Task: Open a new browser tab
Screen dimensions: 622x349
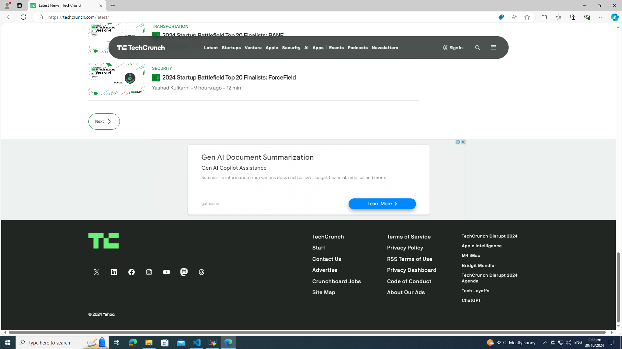Action: click(113, 5)
